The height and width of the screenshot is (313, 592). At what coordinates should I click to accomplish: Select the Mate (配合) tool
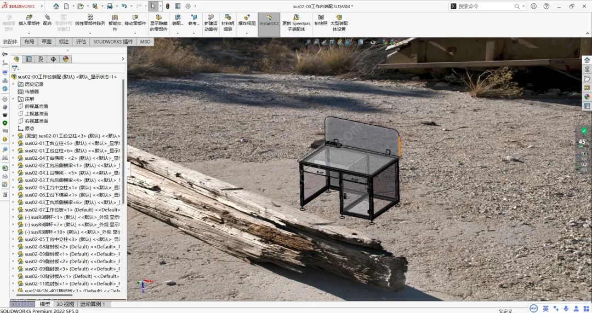pyautogui.click(x=47, y=18)
